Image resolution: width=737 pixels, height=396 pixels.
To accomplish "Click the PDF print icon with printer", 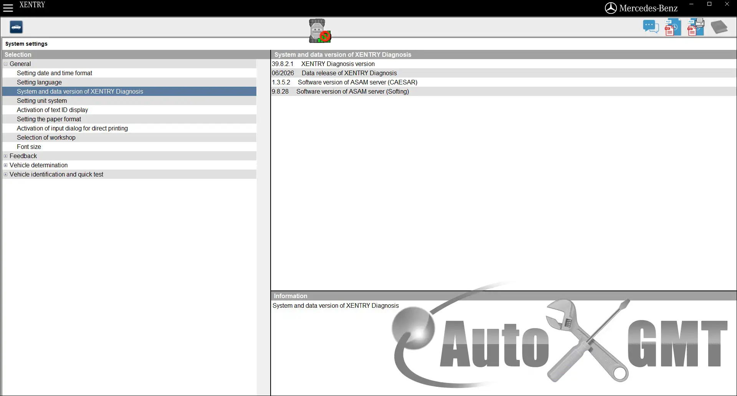I will coord(696,27).
